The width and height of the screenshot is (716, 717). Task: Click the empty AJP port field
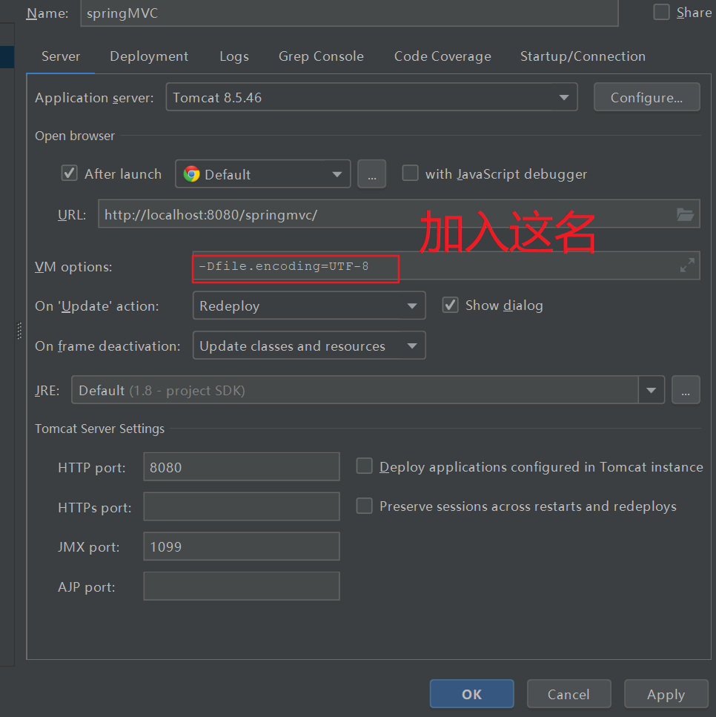[242, 586]
